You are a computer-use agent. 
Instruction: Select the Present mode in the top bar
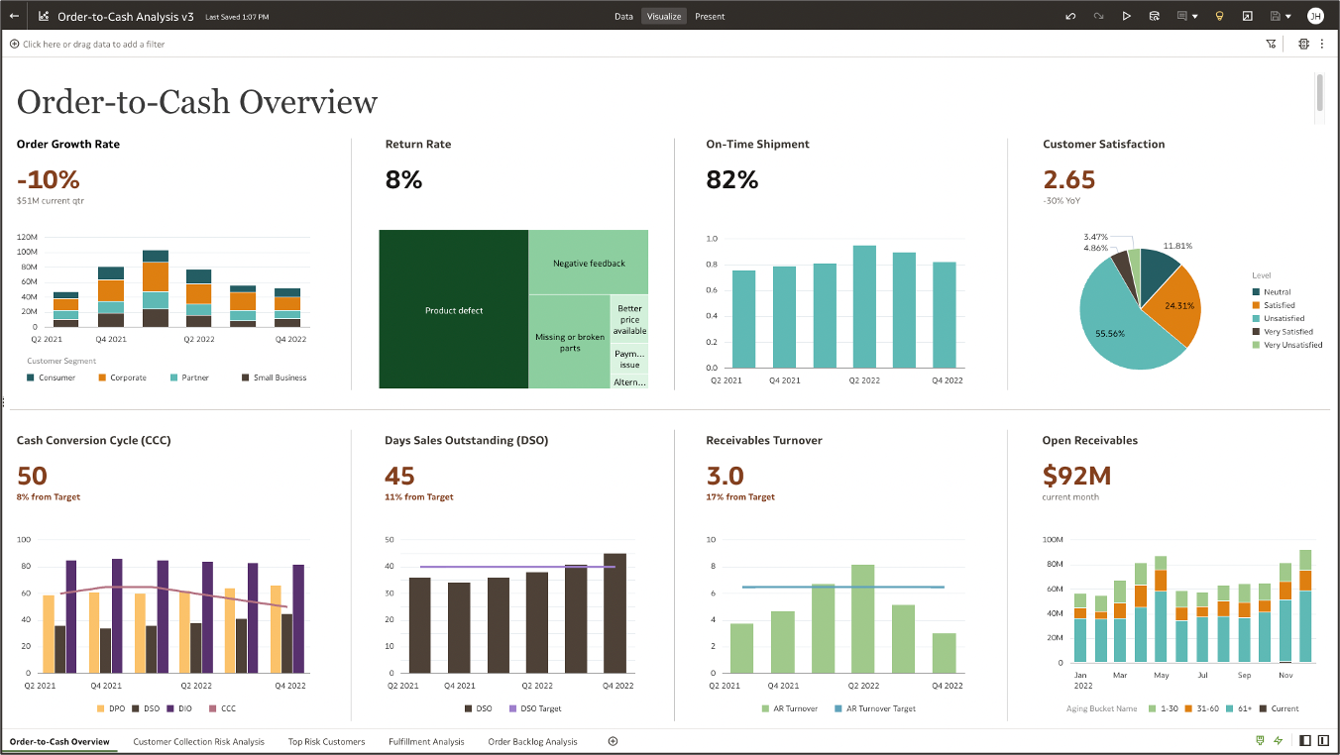click(710, 16)
